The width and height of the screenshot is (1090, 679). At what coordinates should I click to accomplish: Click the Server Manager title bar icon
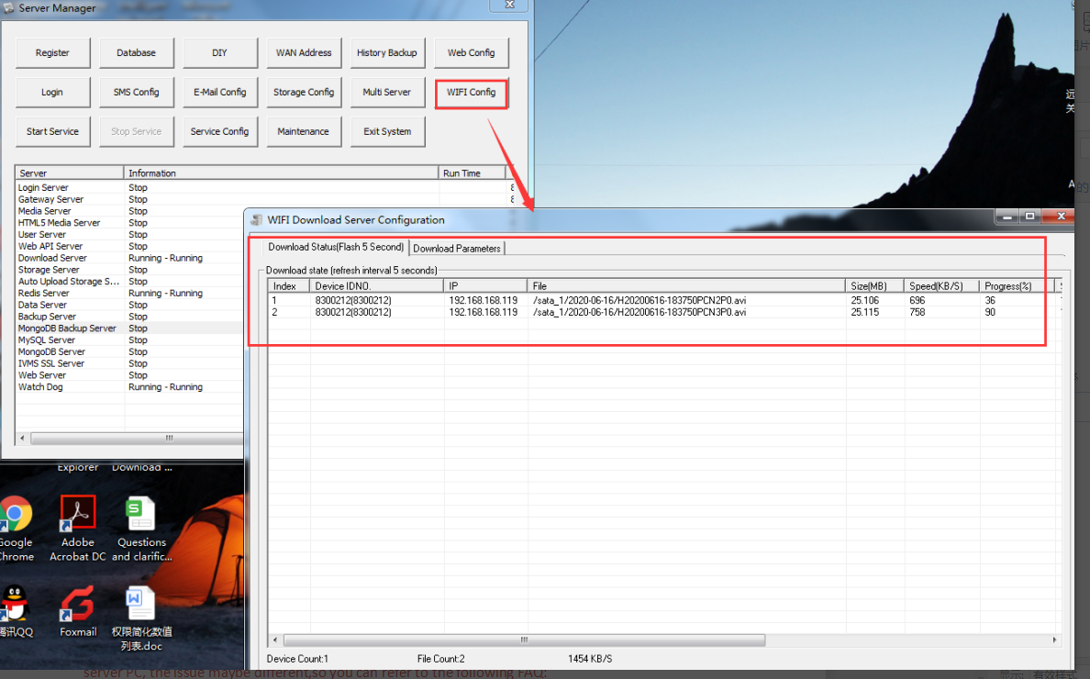(x=9, y=8)
